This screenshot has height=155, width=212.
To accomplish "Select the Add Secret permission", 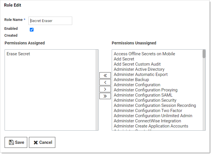I will (124, 59).
